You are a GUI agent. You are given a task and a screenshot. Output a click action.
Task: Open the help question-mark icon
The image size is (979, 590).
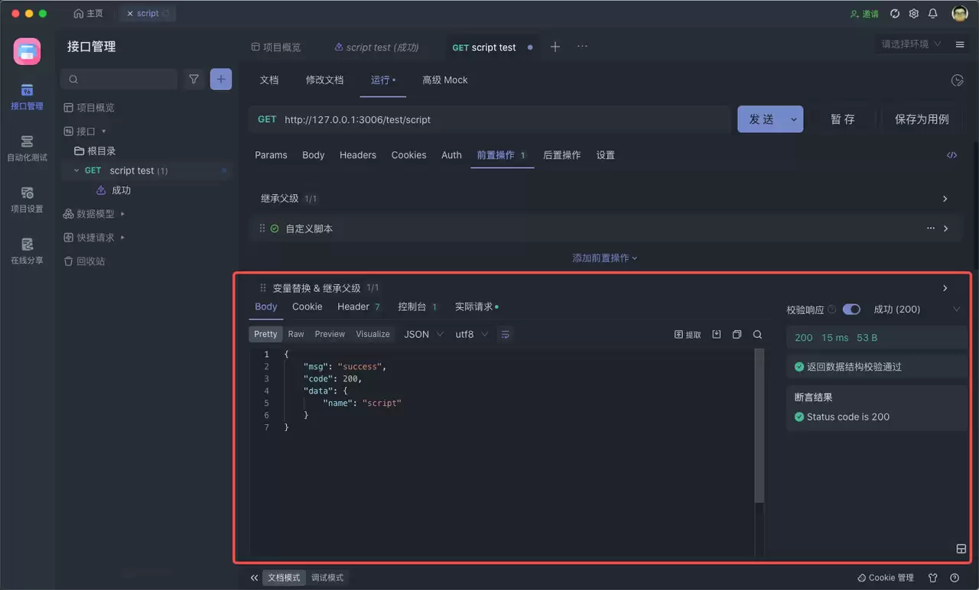[955, 578]
